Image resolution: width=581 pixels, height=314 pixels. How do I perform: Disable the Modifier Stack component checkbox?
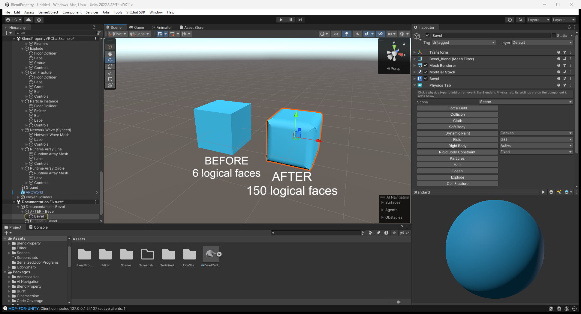point(426,72)
